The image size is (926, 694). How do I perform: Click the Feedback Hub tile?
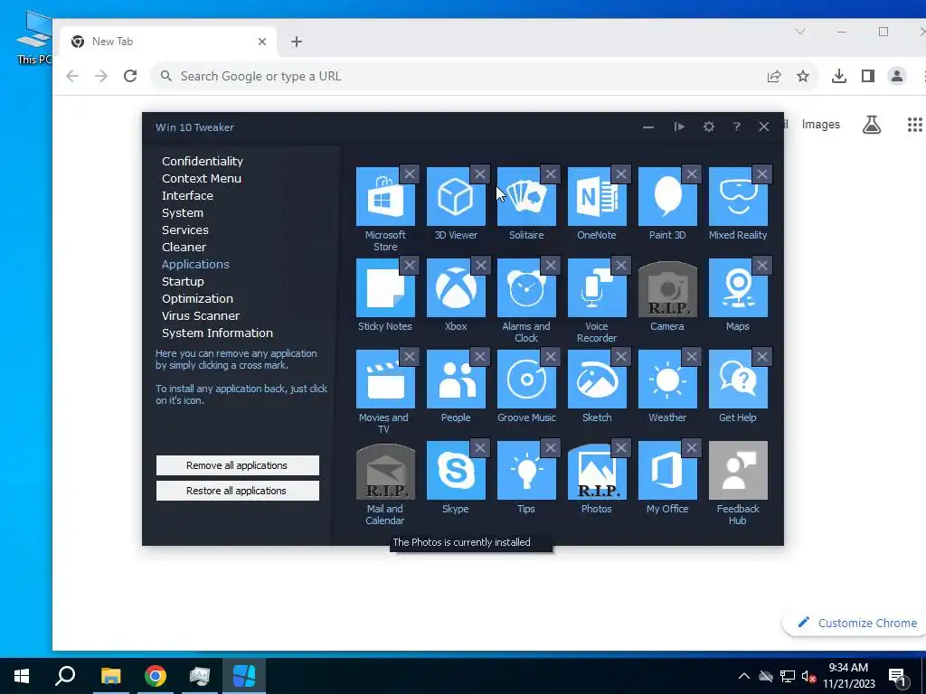click(x=738, y=470)
